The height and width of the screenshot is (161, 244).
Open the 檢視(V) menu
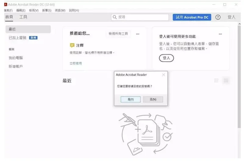click(34, 10)
